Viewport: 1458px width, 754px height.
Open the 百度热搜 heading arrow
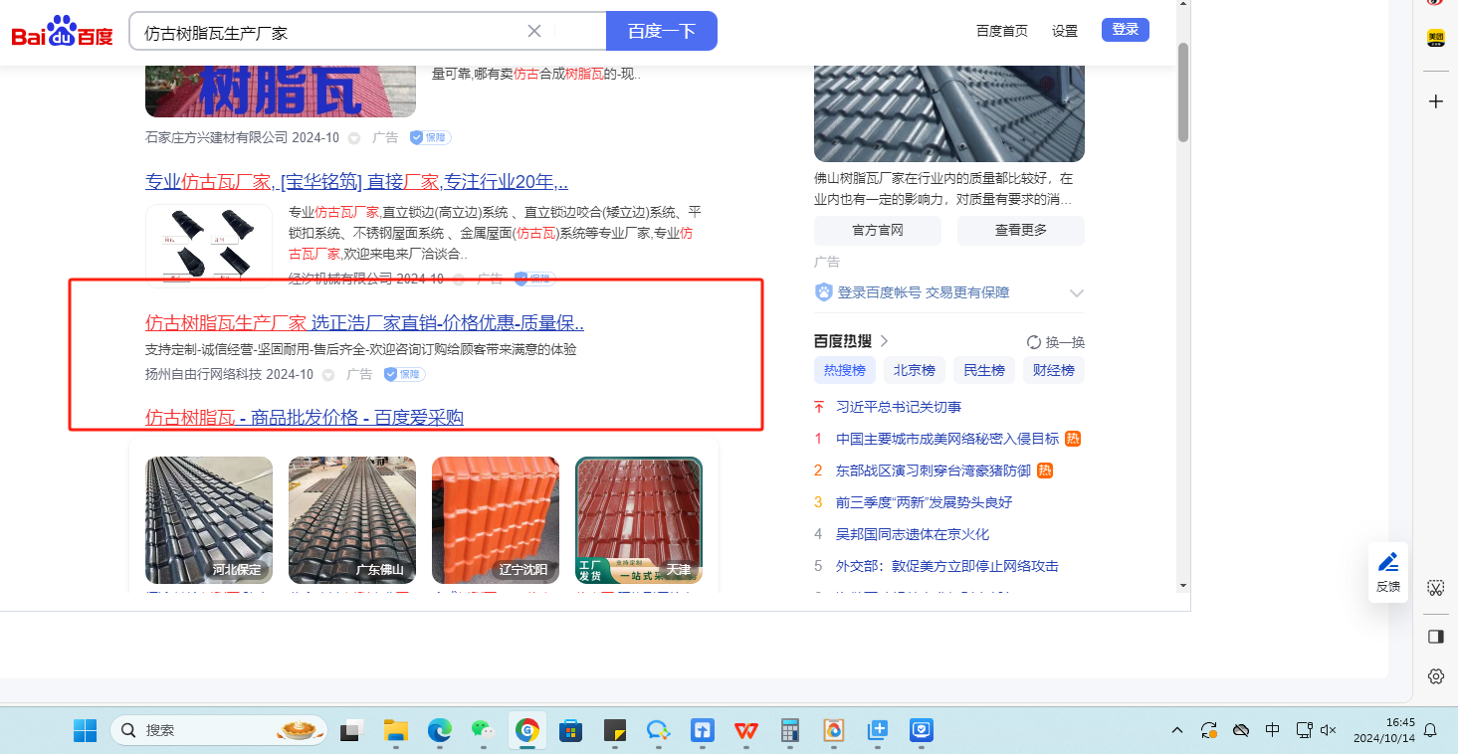(884, 341)
